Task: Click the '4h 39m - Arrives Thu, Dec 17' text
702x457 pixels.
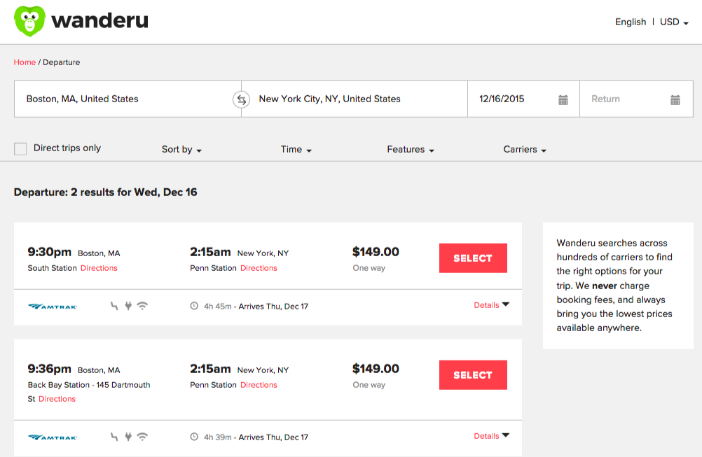Action: (x=256, y=437)
